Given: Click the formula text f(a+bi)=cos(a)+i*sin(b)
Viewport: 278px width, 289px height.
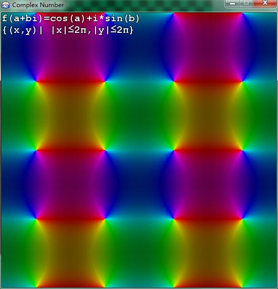Looking at the screenshot, I should tap(71, 18).
